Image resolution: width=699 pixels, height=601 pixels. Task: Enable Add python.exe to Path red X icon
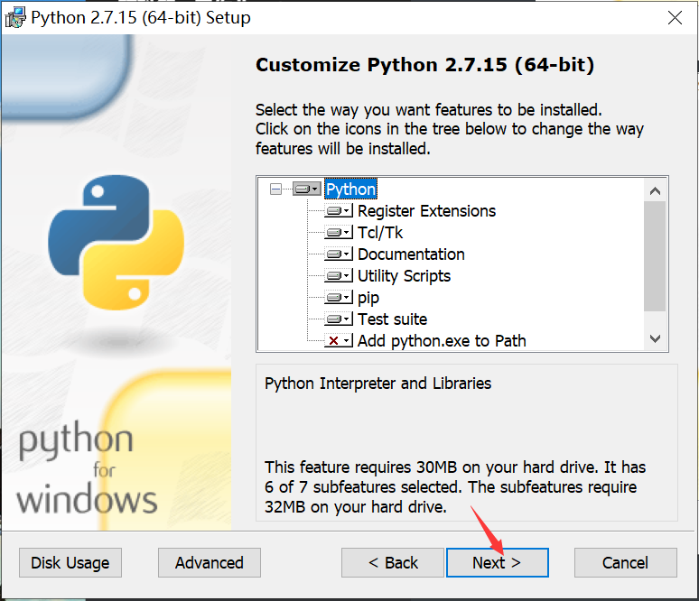pyautogui.click(x=339, y=341)
